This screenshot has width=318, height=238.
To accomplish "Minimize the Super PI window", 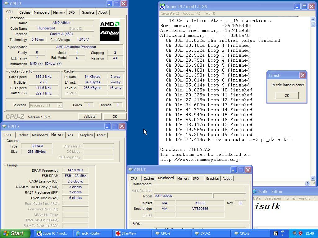I will [x=297, y=7].
